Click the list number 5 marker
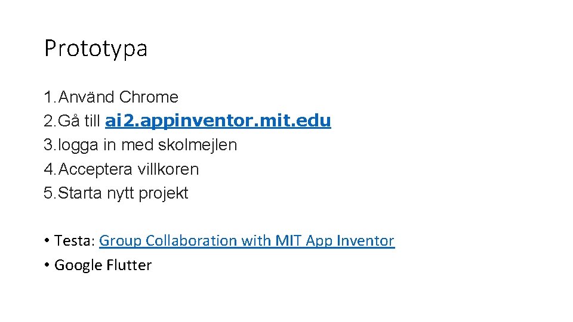573x322 pixels. pyautogui.click(x=48, y=193)
